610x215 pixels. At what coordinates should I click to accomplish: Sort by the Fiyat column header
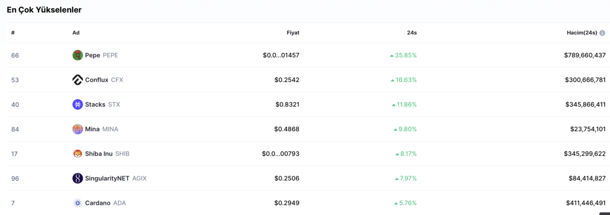click(293, 33)
